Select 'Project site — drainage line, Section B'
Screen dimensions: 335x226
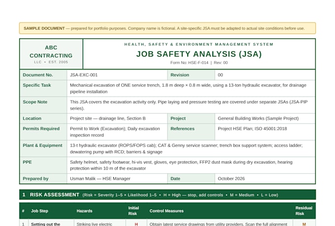tap(108, 119)
